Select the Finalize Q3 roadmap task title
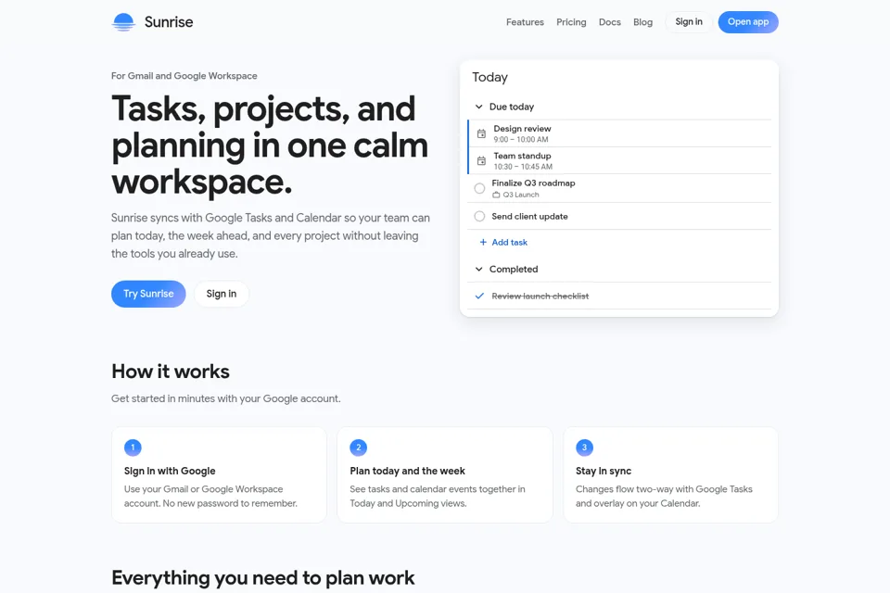Image resolution: width=890 pixels, height=593 pixels. pos(533,183)
